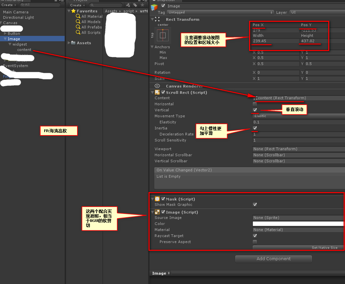
Task: Click the Assets folder icon
Action: pos(73,43)
